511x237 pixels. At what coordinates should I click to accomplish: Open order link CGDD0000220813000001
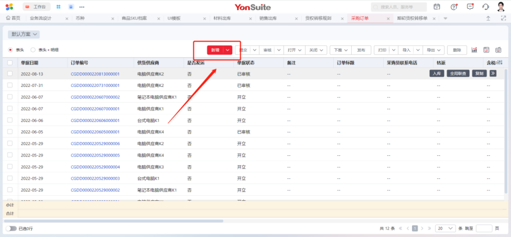pos(95,74)
